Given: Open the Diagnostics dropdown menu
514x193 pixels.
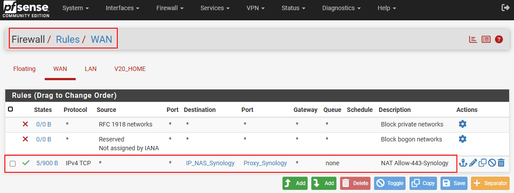Looking at the screenshot, I should (x=341, y=8).
